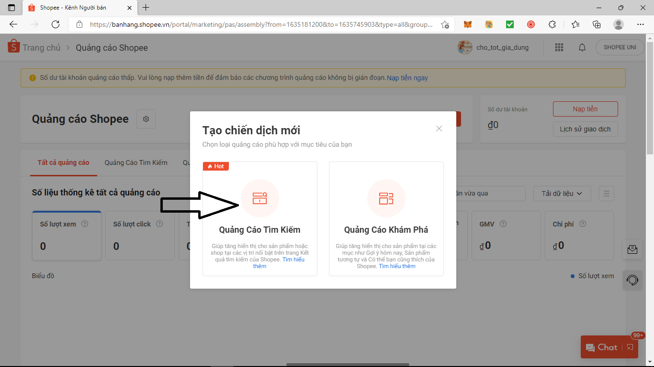Switch to the Tất cả quảng cáo tab
The height and width of the screenshot is (367, 654).
(x=63, y=162)
